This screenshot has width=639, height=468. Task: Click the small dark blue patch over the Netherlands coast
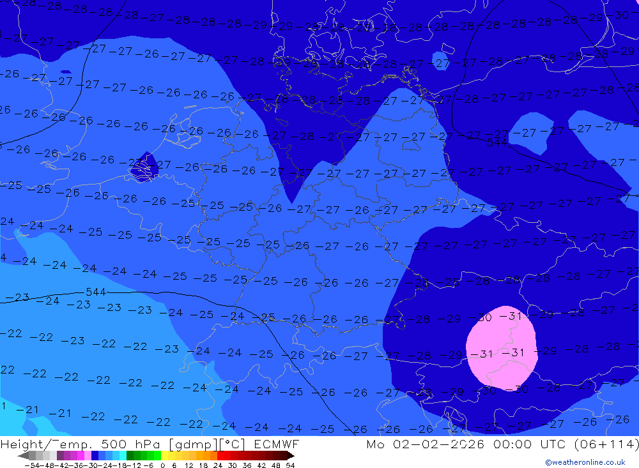pyautogui.click(x=144, y=167)
